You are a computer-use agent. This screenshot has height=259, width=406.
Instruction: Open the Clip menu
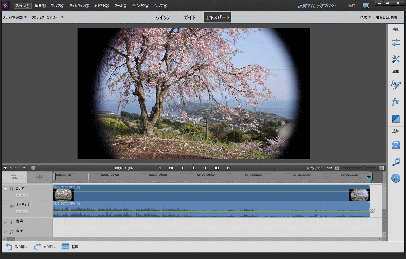(57, 6)
